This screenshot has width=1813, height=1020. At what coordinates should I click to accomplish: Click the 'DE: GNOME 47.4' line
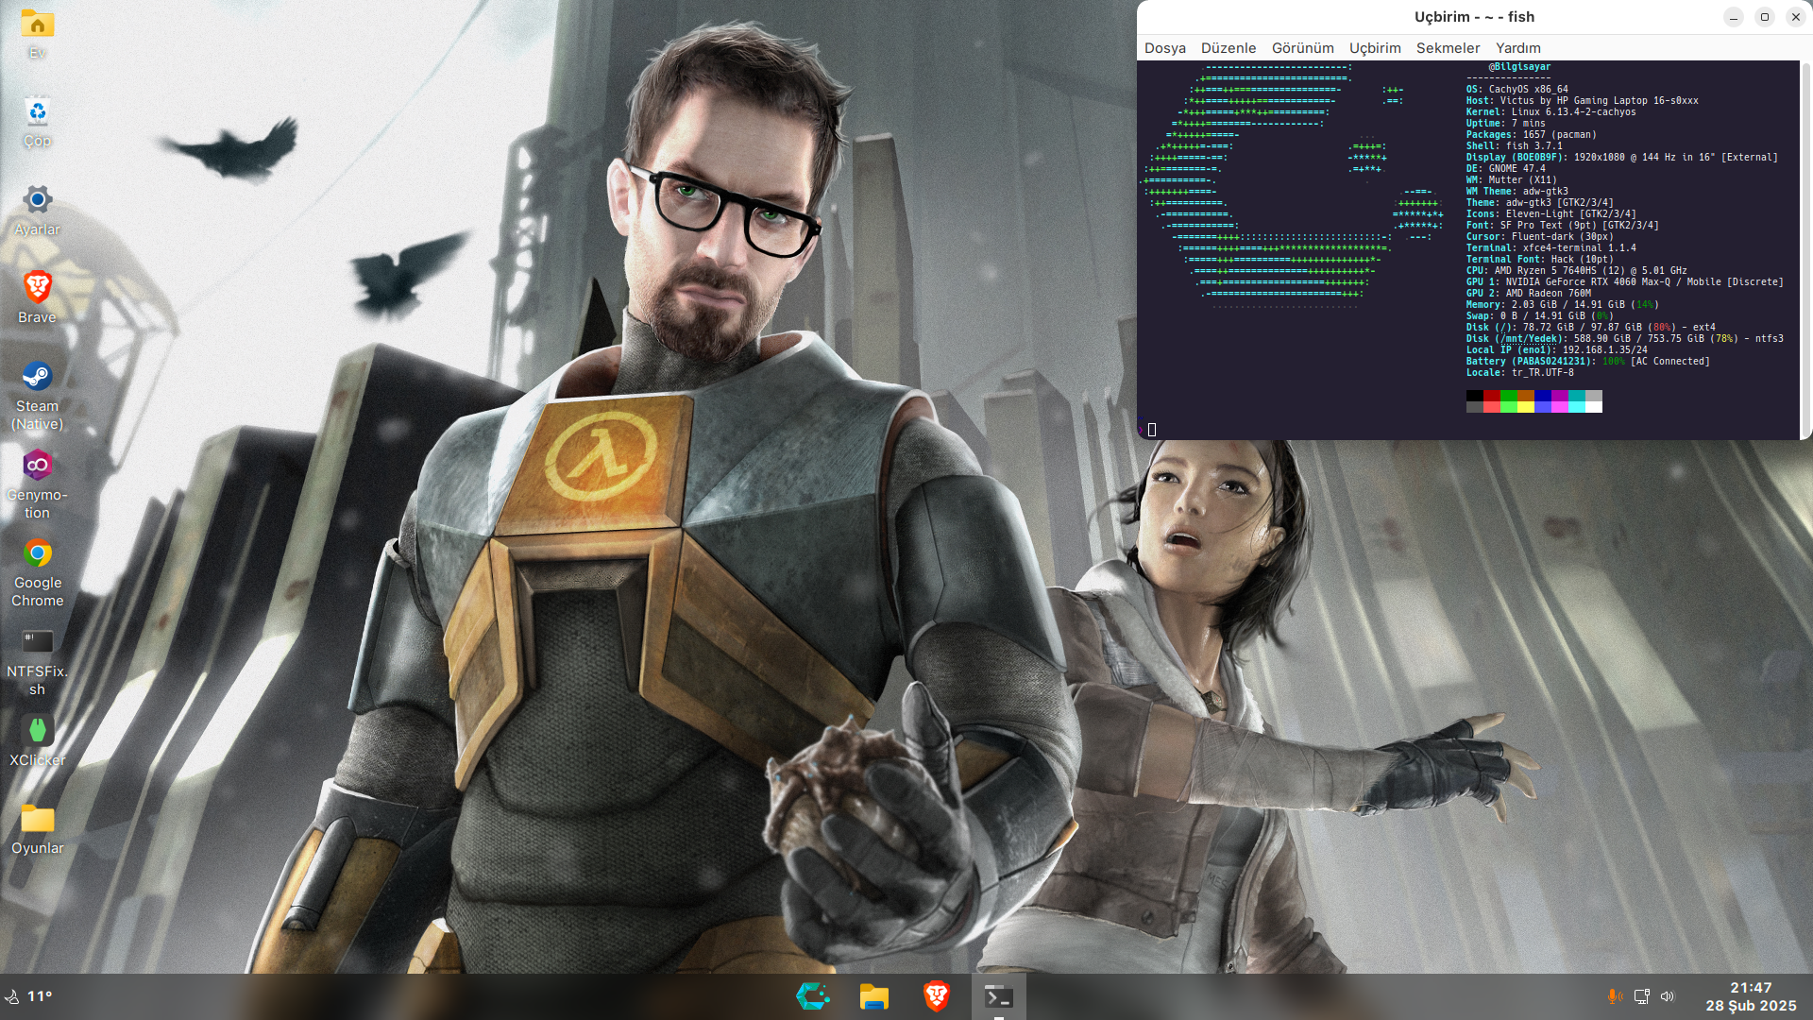[x=1506, y=169]
